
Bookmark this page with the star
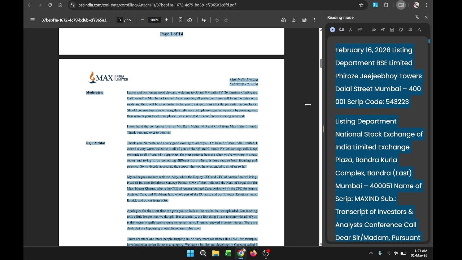(361, 5)
